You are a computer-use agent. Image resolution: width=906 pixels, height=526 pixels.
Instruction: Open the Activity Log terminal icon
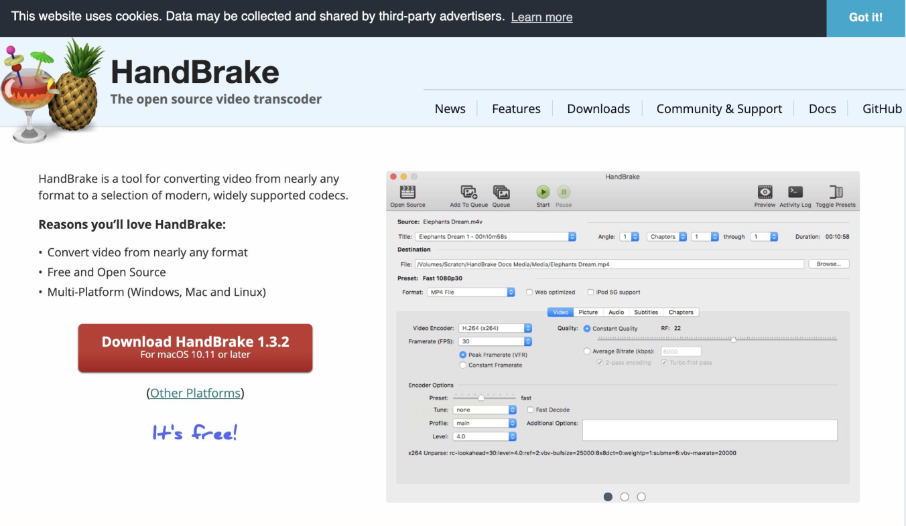point(795,192)
